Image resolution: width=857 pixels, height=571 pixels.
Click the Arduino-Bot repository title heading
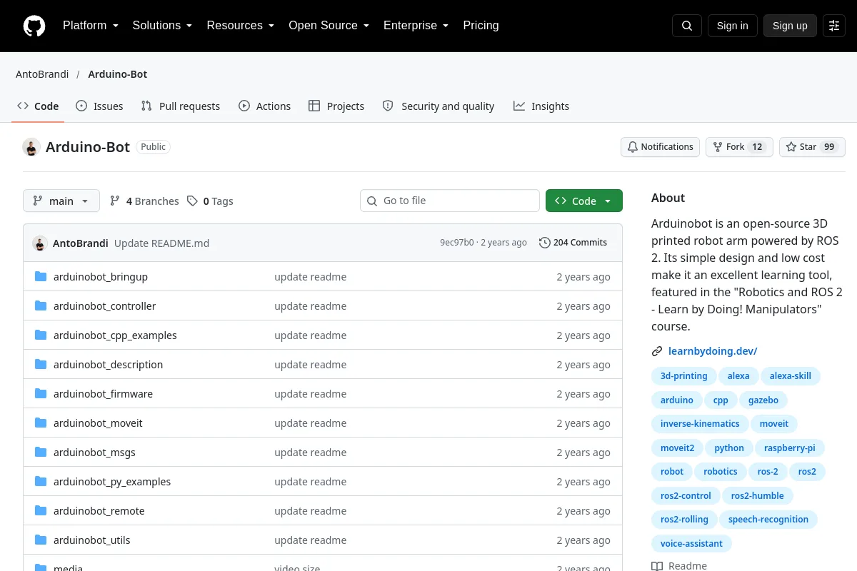coord(88,147)
